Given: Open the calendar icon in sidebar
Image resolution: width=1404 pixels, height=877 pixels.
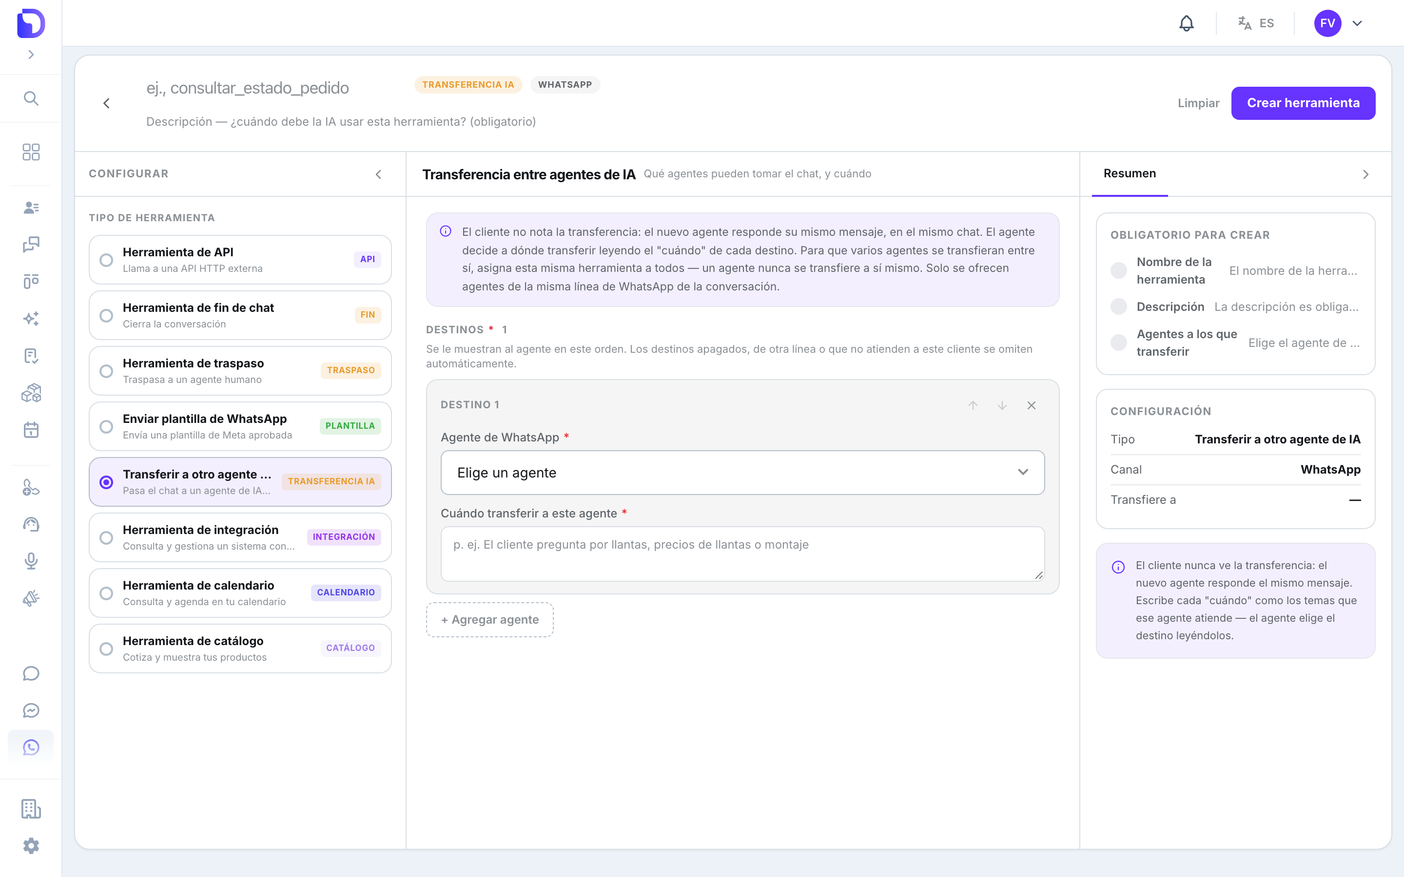Looking at the screenshot, I should click(x=31, y=430).
